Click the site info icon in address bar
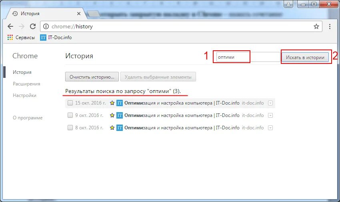The width and height of the screenshot is (340, 202). (46, 26)
